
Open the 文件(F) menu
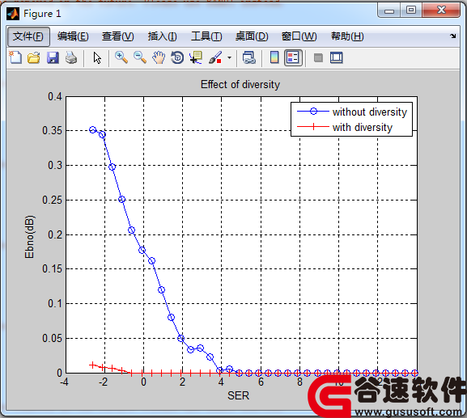point(28,36)
